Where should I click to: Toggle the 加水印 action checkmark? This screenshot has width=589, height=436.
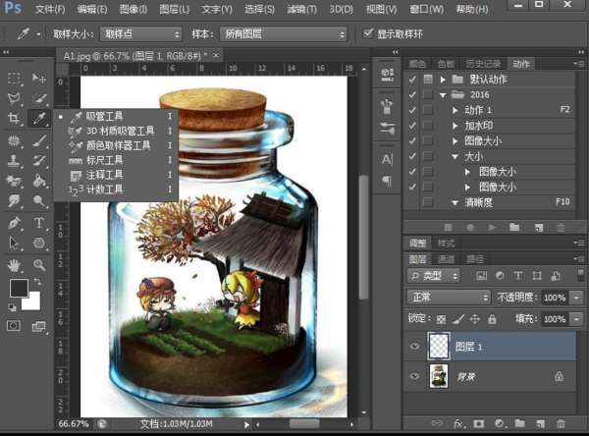[x=412, y=125]
